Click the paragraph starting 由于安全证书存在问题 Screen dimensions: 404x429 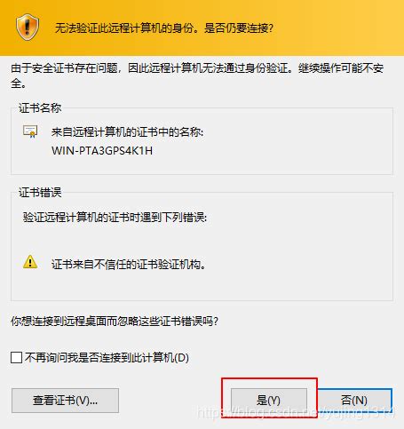(x=197, y=75)
